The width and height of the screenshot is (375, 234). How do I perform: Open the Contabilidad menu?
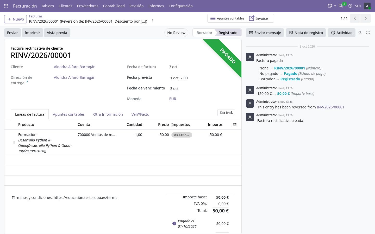[x=114, y=6]
